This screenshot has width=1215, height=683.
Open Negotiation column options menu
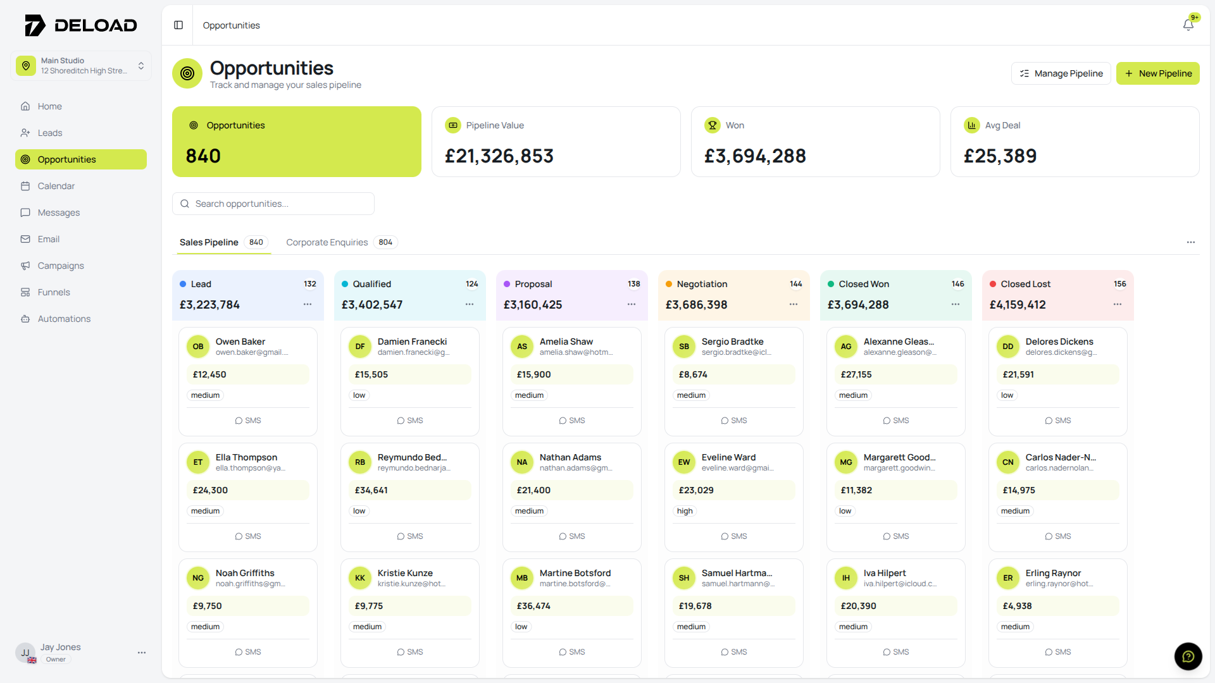794,304
